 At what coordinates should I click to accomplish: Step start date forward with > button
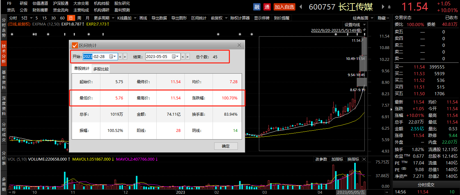click(x=125, y=56)
